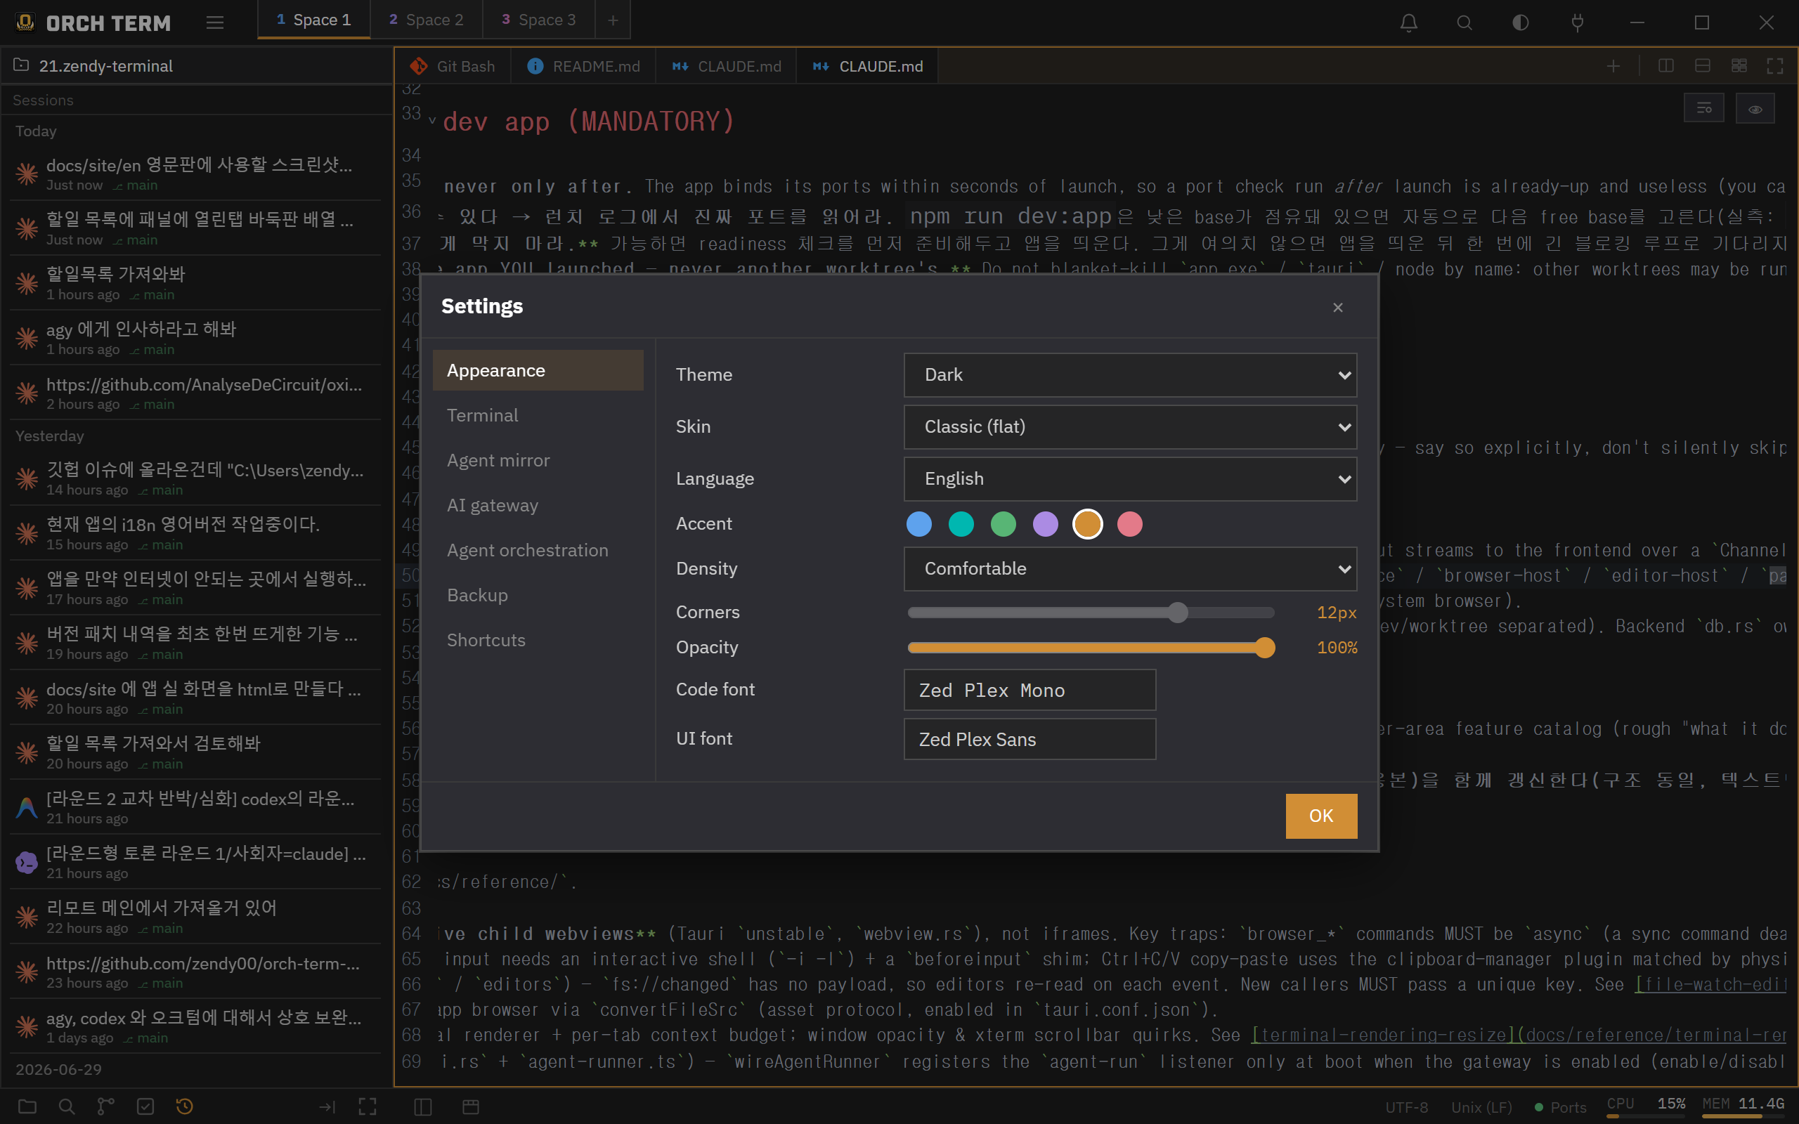Select the Agent orchestration settings section

pos(538,550)
